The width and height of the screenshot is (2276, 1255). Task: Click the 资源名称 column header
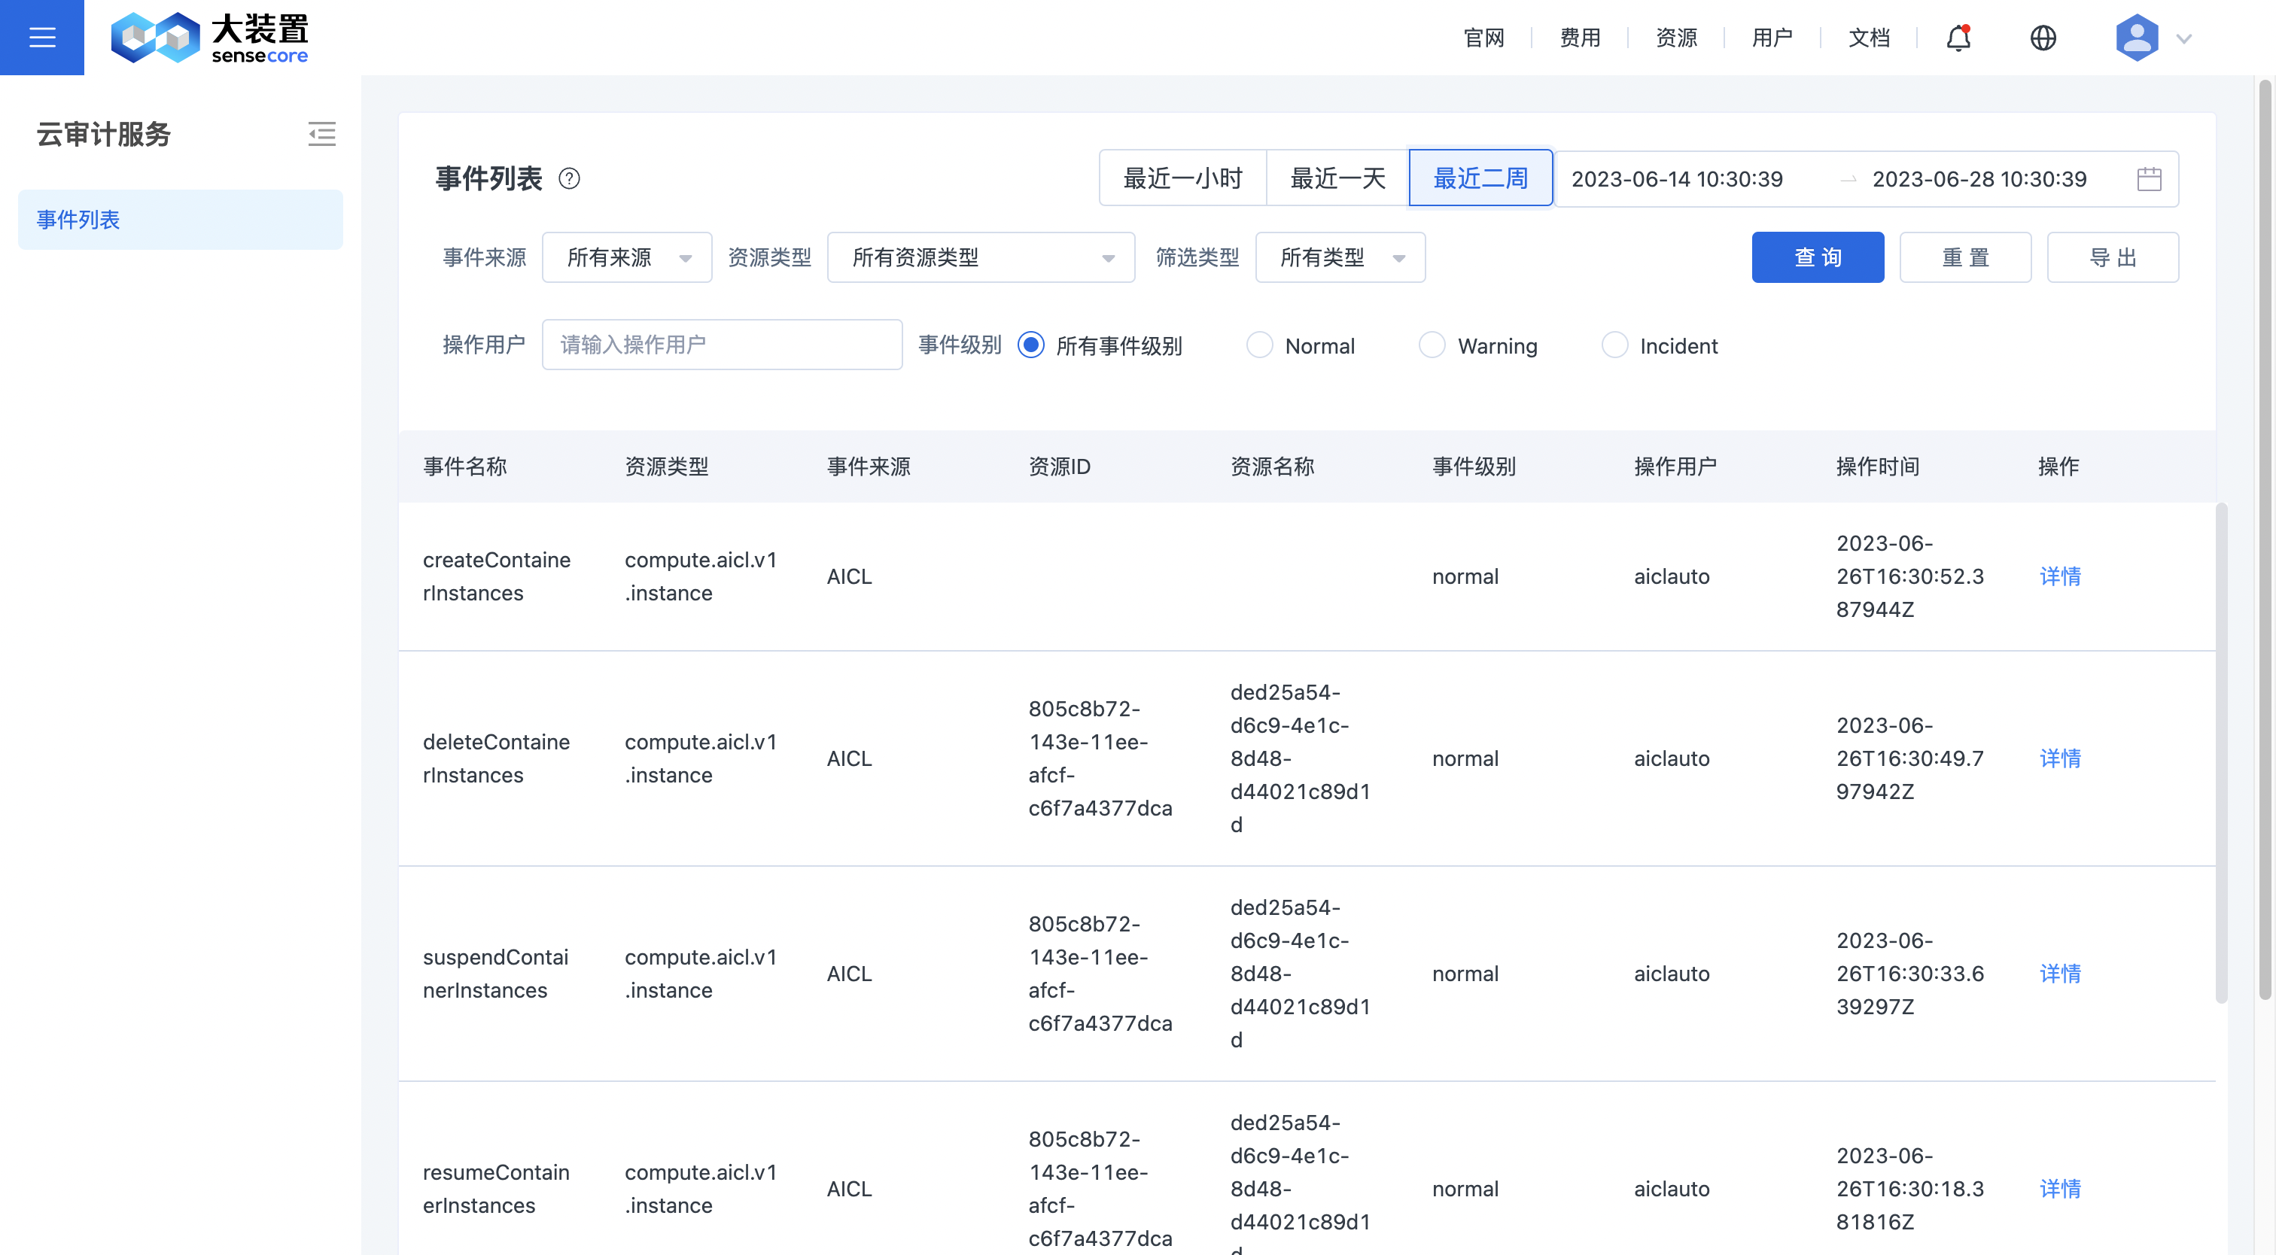(x=1272, y=466)
